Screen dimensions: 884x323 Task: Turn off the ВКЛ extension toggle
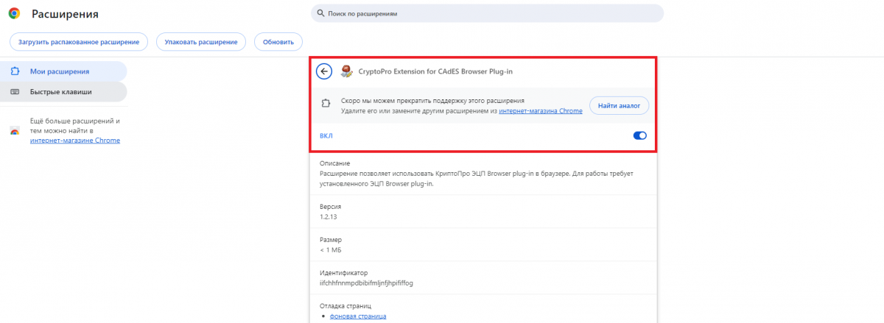tap(639, 135)
